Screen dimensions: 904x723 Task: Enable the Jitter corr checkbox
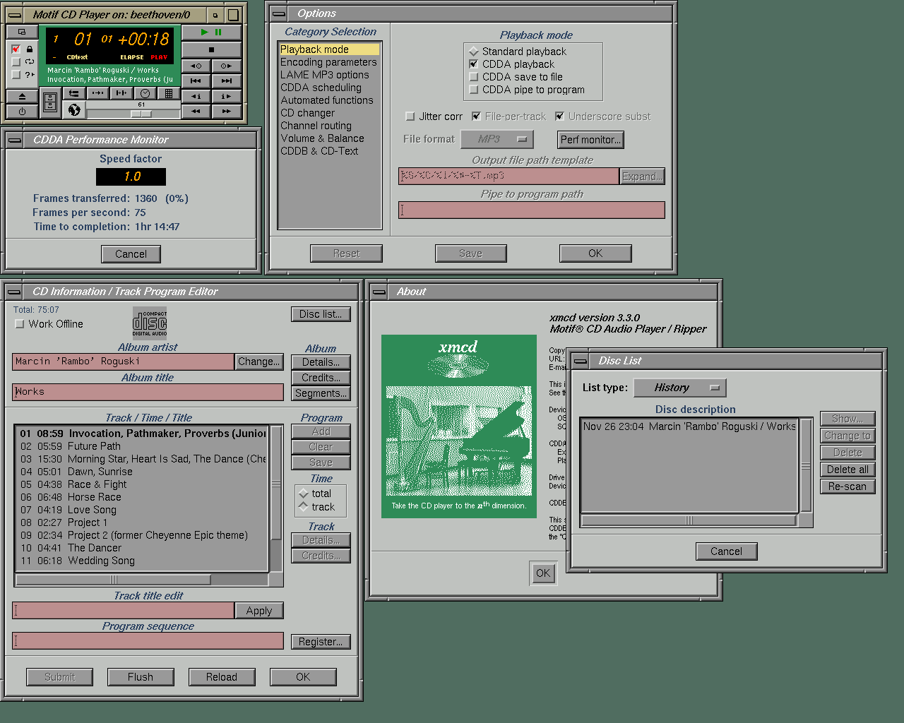410,116
